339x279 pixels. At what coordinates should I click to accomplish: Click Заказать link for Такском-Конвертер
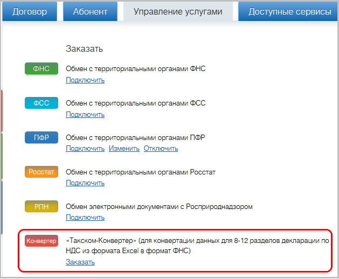80,262
